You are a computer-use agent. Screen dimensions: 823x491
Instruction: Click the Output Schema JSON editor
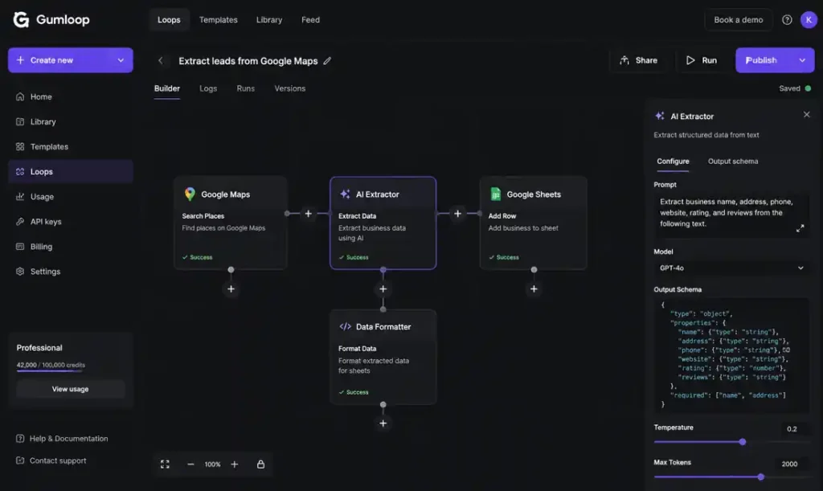[731, 355]
